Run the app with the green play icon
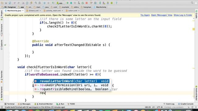 [67, 3]
